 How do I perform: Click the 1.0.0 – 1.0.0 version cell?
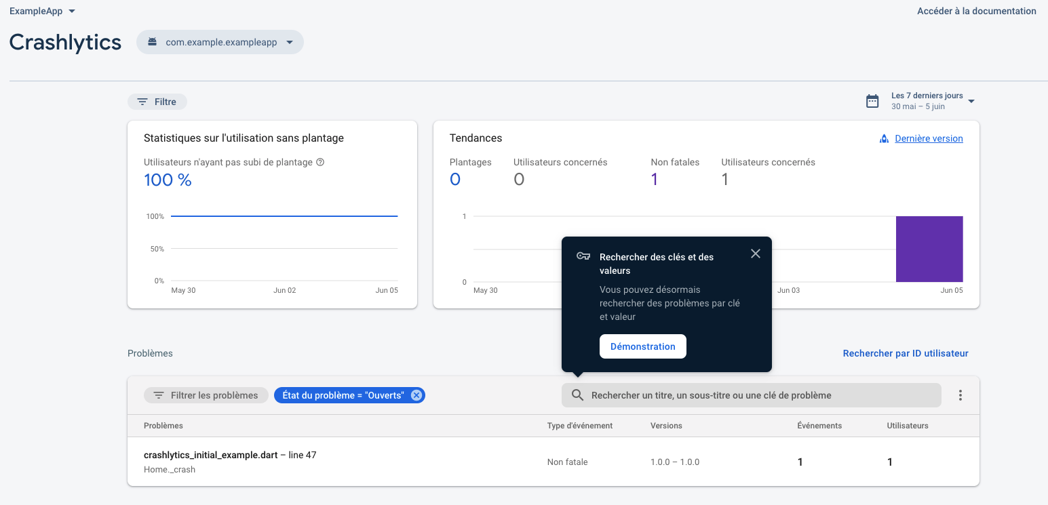tap(675, 462)
